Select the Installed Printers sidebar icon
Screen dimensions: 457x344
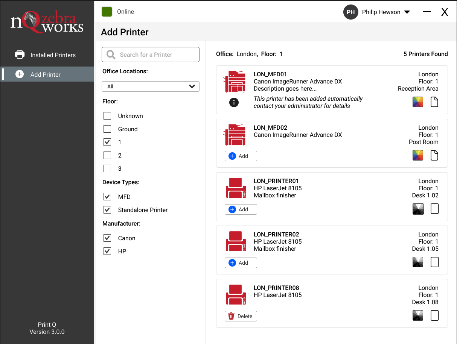coord(20,55)
